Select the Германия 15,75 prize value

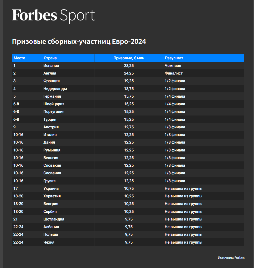click(x=129, y=96)
